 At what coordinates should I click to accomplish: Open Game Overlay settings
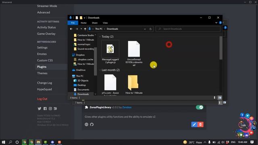46,34
